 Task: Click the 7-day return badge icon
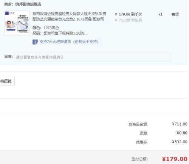pos(35,42)
